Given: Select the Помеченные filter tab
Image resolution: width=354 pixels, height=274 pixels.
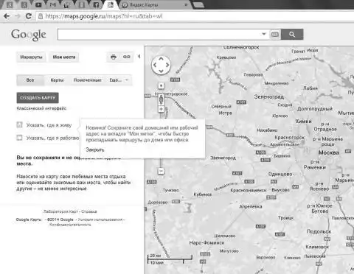Looking at the screenshot, I should [87, 80].
